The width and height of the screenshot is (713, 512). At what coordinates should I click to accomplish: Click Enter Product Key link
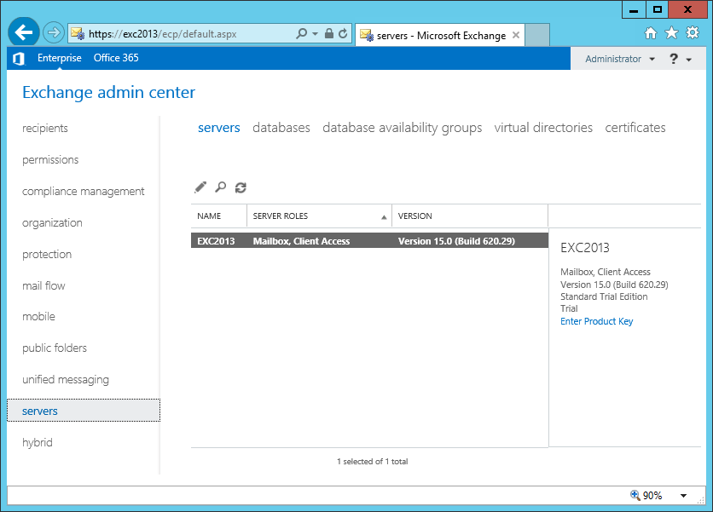[x=597, y=321]
